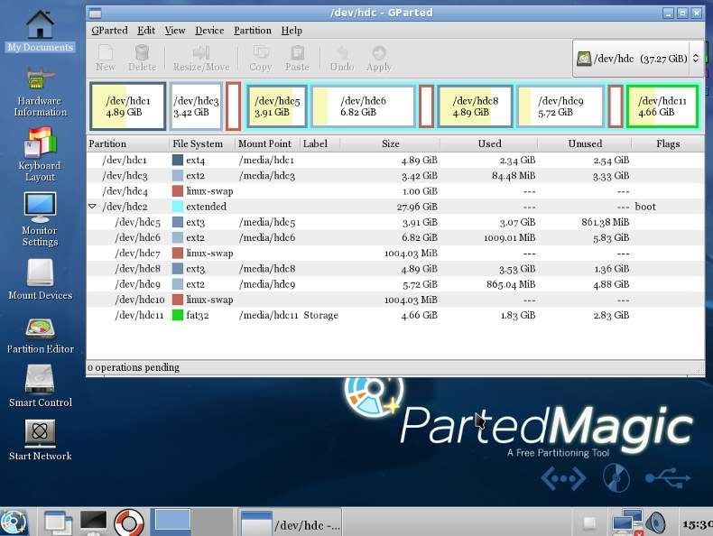Screen dimensions: 713x536
Task: Click the show desktop windows taskbar icon
Action: [x=58, y=522]
